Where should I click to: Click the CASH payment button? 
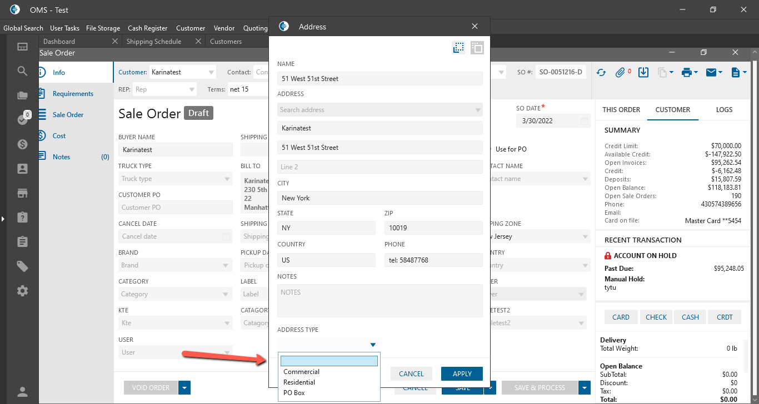(690, 317)
